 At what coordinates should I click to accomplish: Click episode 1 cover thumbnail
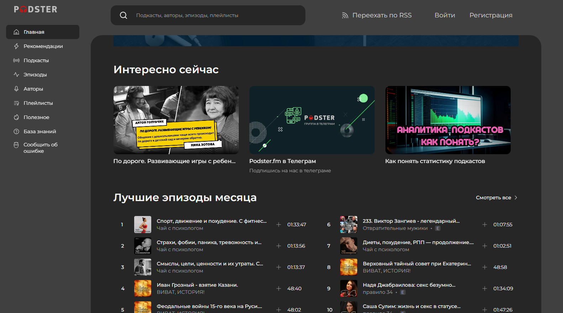pos(143,225)
